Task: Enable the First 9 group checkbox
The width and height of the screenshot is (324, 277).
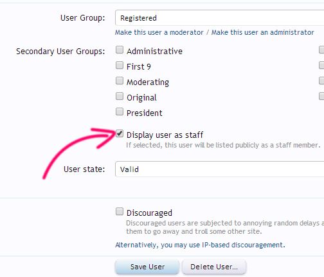Action: 120,65
